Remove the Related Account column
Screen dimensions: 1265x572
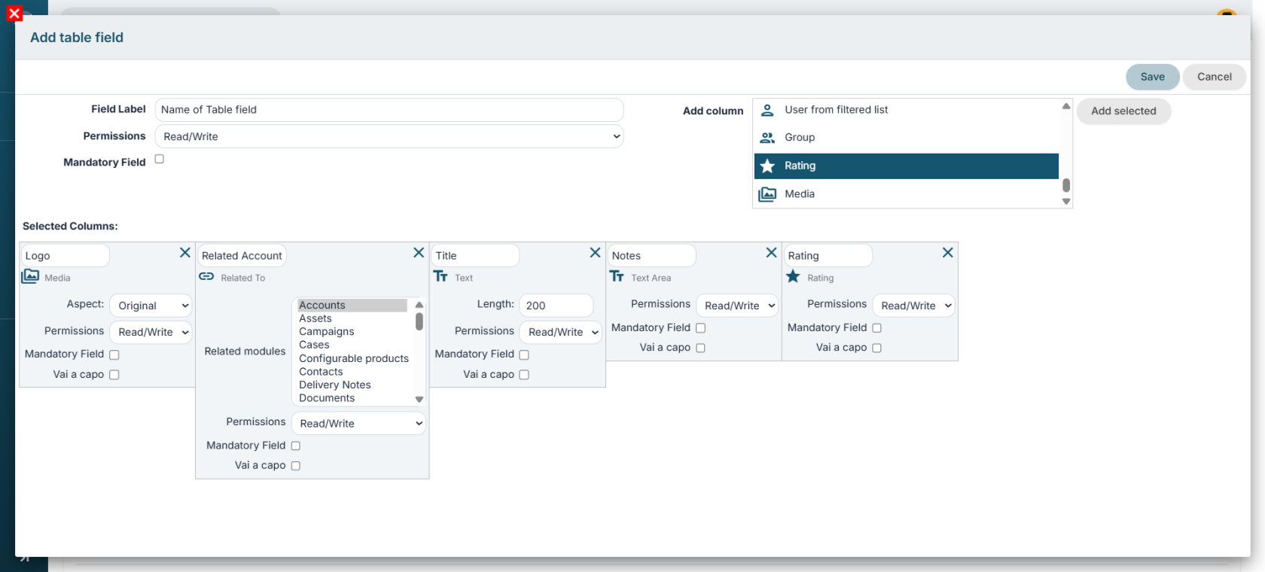(419, 253)
